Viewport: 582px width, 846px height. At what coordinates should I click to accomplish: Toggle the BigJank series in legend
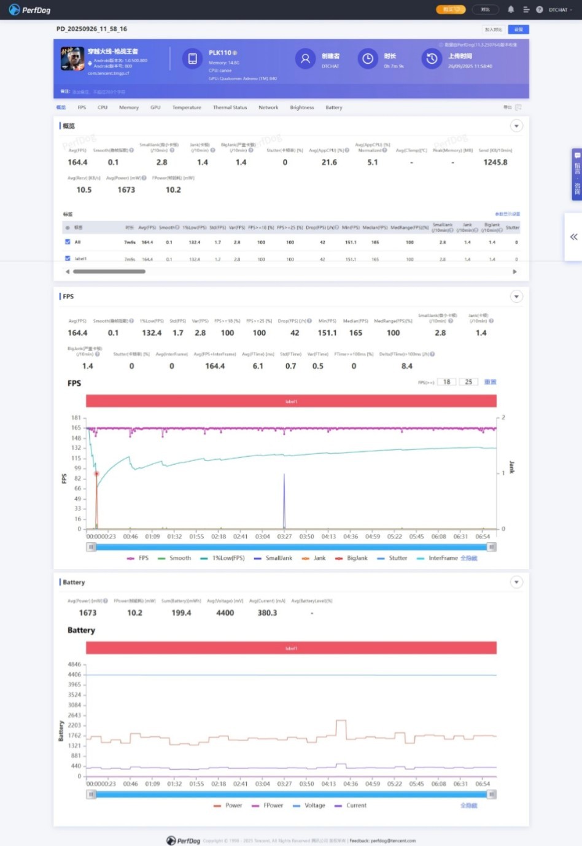click(352, 558)
